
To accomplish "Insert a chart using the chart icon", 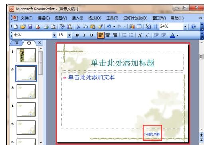I will (132, 27).
